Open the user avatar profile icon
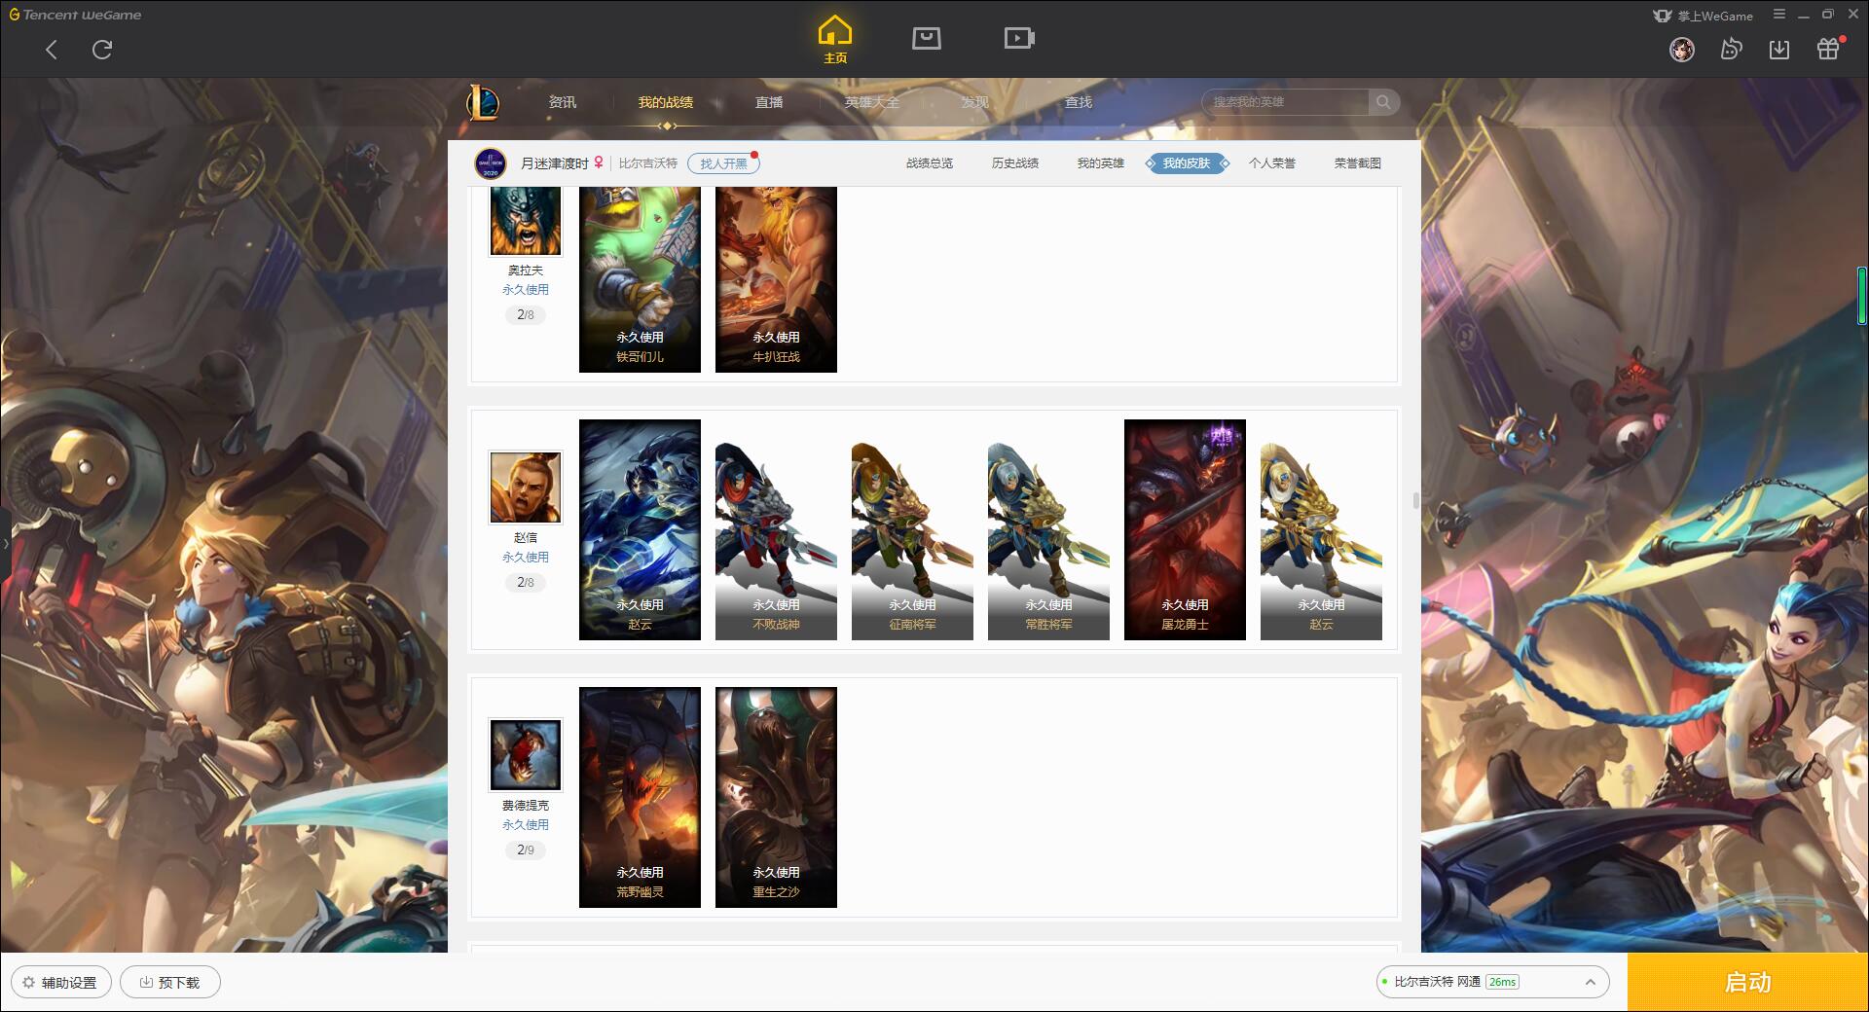Viewport: 1869px width, 1012px height. click(x=1681, y=49)
